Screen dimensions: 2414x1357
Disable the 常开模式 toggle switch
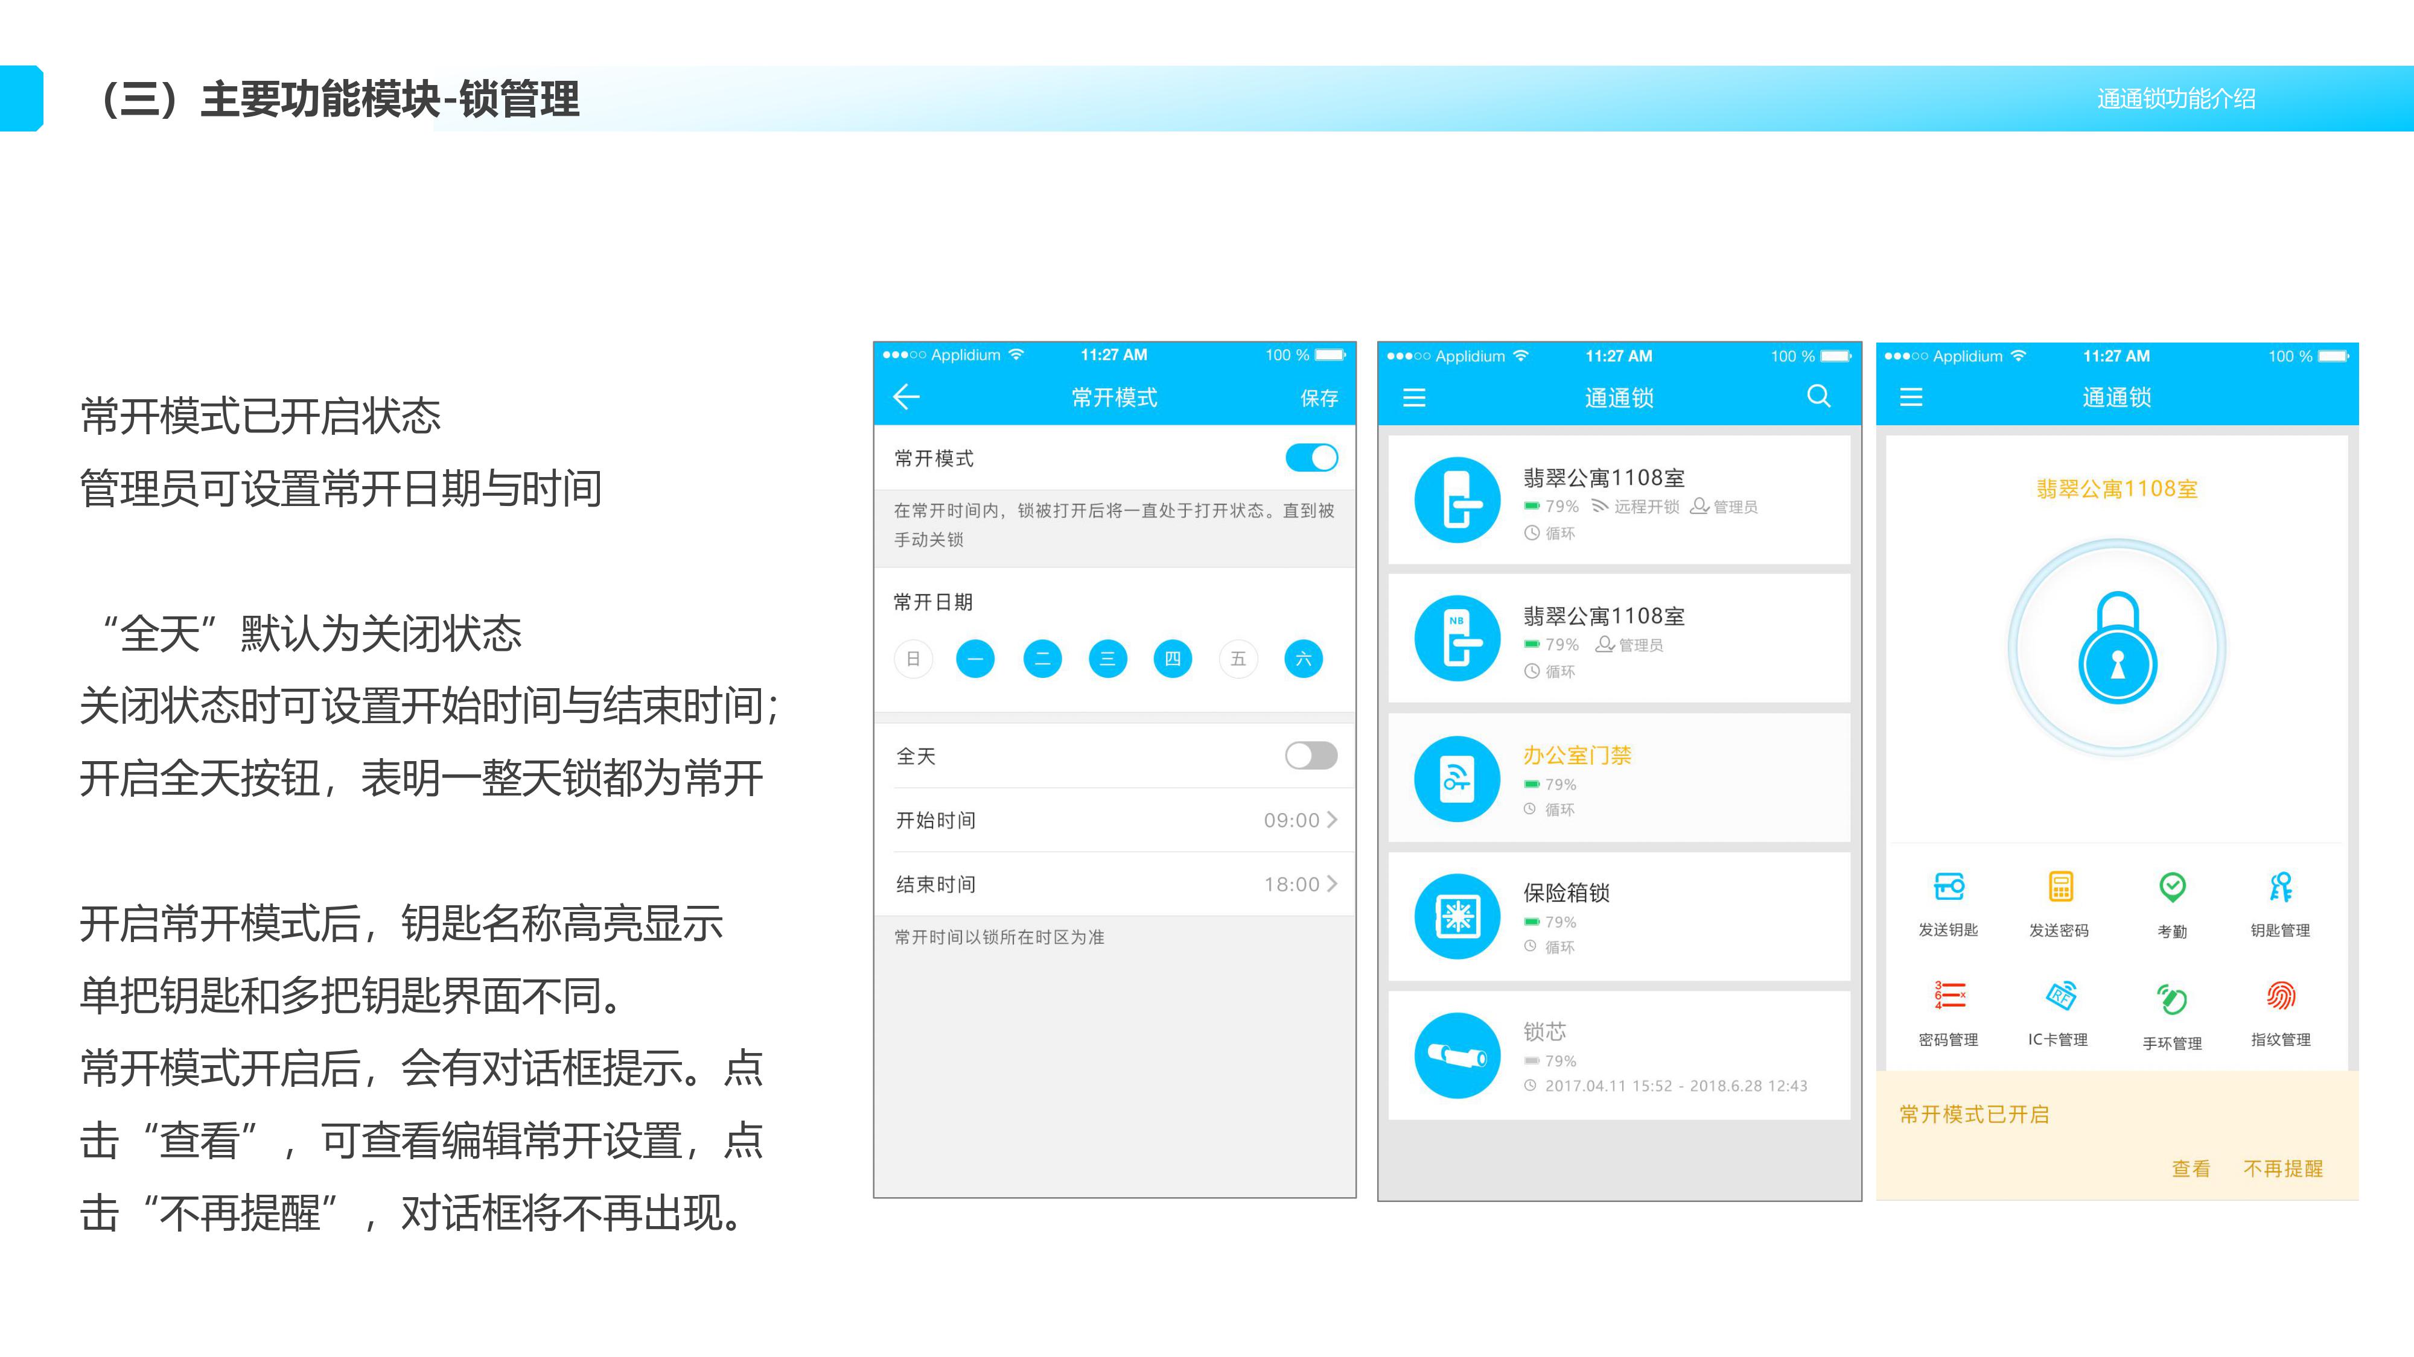(x=1311, y=458)
